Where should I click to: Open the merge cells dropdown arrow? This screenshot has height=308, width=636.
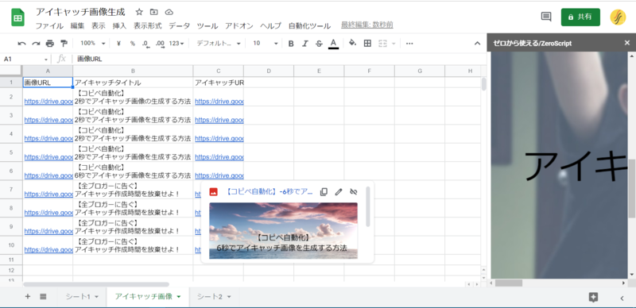(x=394, y=44)
